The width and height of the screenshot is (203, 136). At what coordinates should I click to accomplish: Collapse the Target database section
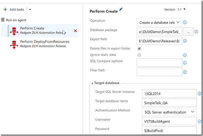click(x=92, y=83)
